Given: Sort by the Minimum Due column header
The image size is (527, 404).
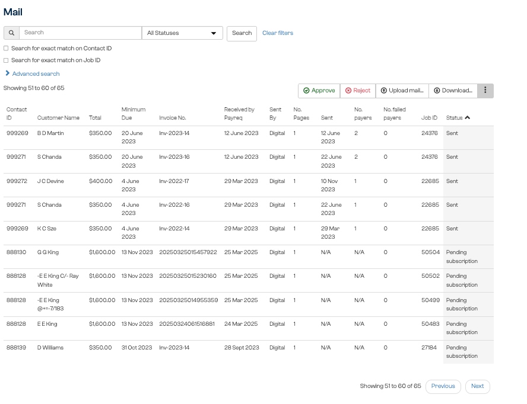Looking at the screenshot, I should click(134, 113).
